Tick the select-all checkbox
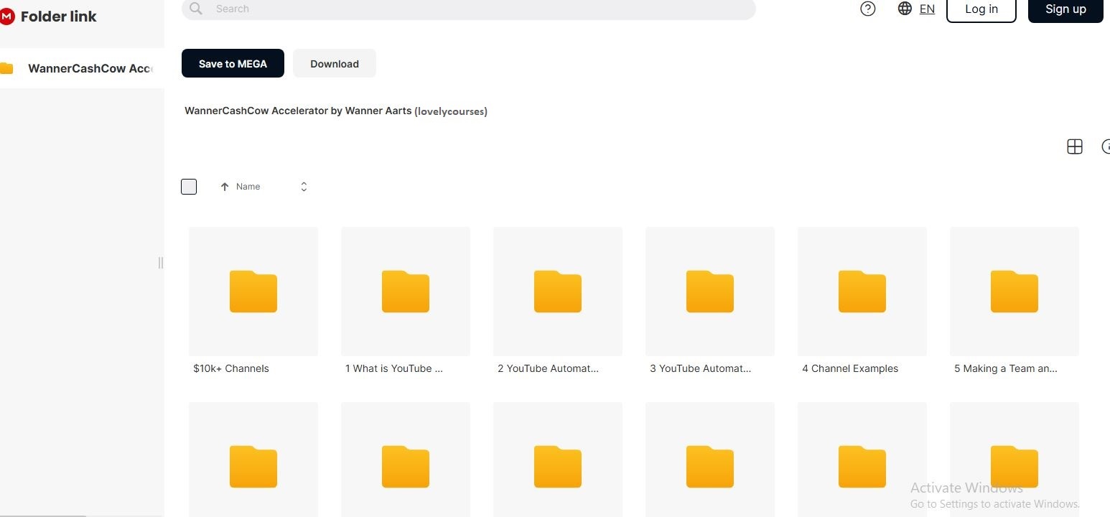Screen dimensions: 1110x517 189,187
